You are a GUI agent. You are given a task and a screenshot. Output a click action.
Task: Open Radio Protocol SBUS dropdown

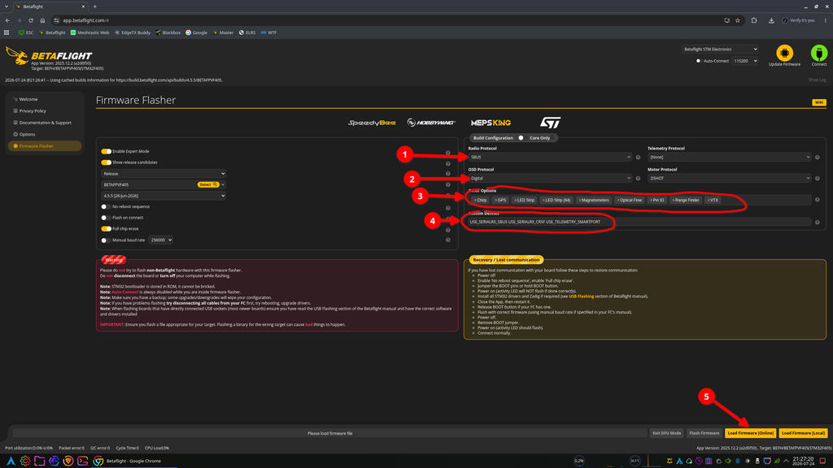tap(550, 157)
